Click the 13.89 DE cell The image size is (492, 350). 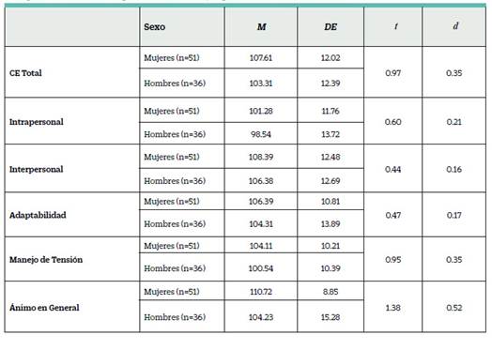tap(331, 224)
